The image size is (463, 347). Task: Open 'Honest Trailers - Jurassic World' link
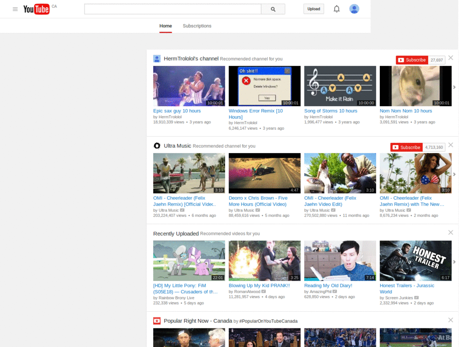[x=407, y=289]
